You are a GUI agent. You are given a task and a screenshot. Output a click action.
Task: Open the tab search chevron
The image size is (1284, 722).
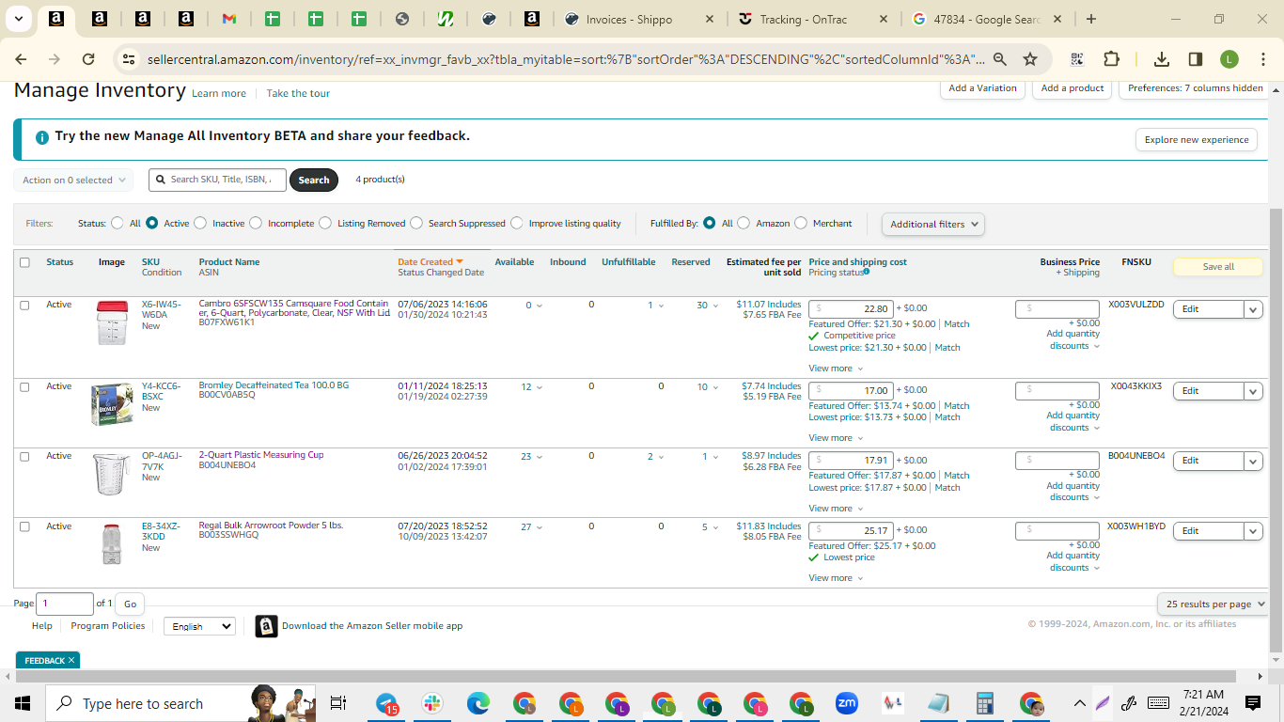[x=19, y=19]
